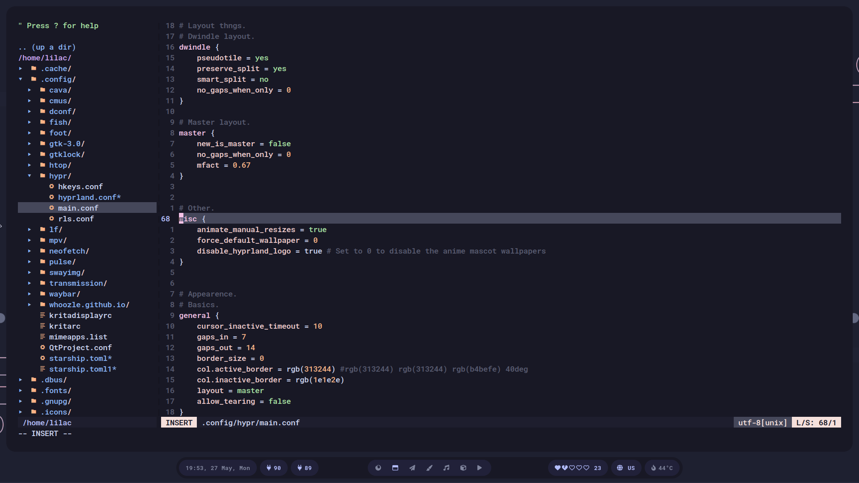Image resolution: width=859 pixels, height=483 pixels.
Task: Expand the transmission/ folder arrow
Action: pos(30,283)
